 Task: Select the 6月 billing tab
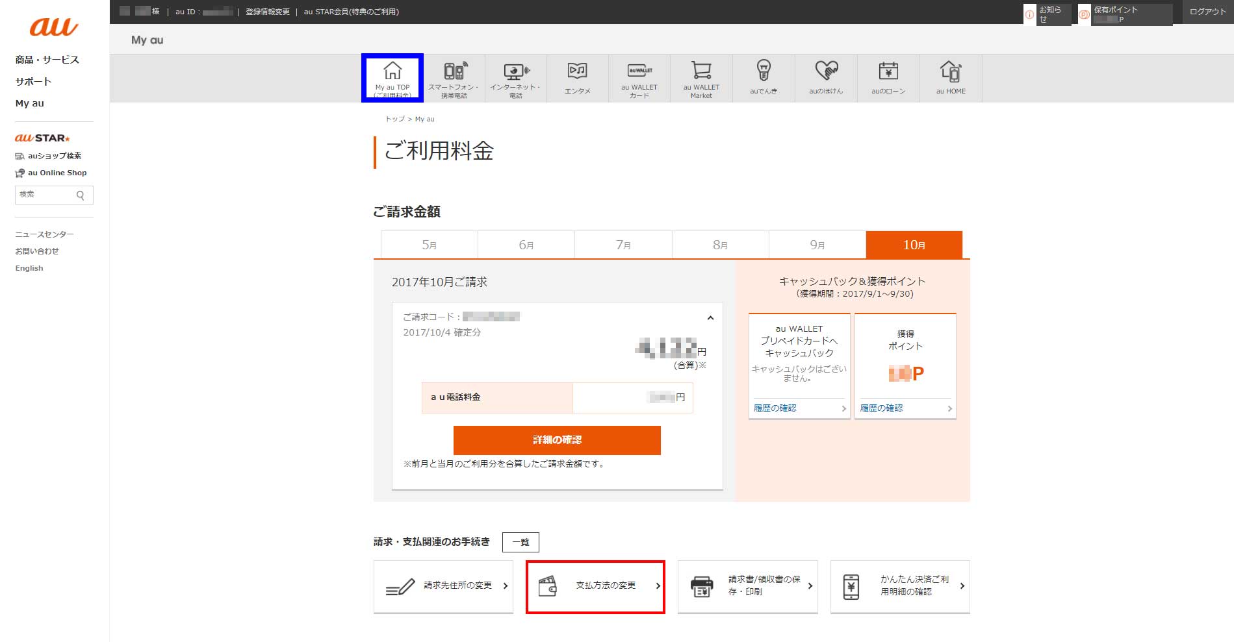pos(526,245)
